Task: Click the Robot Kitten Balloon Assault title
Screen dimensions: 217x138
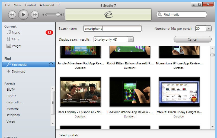Action: [x=130, y=63]
